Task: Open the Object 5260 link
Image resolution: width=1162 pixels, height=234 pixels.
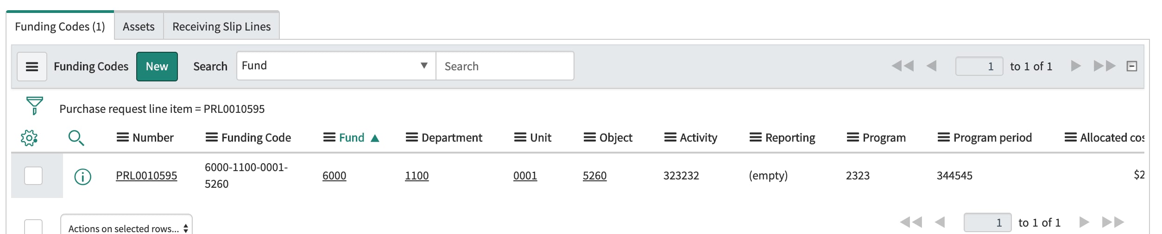Action: pos(594,176)
